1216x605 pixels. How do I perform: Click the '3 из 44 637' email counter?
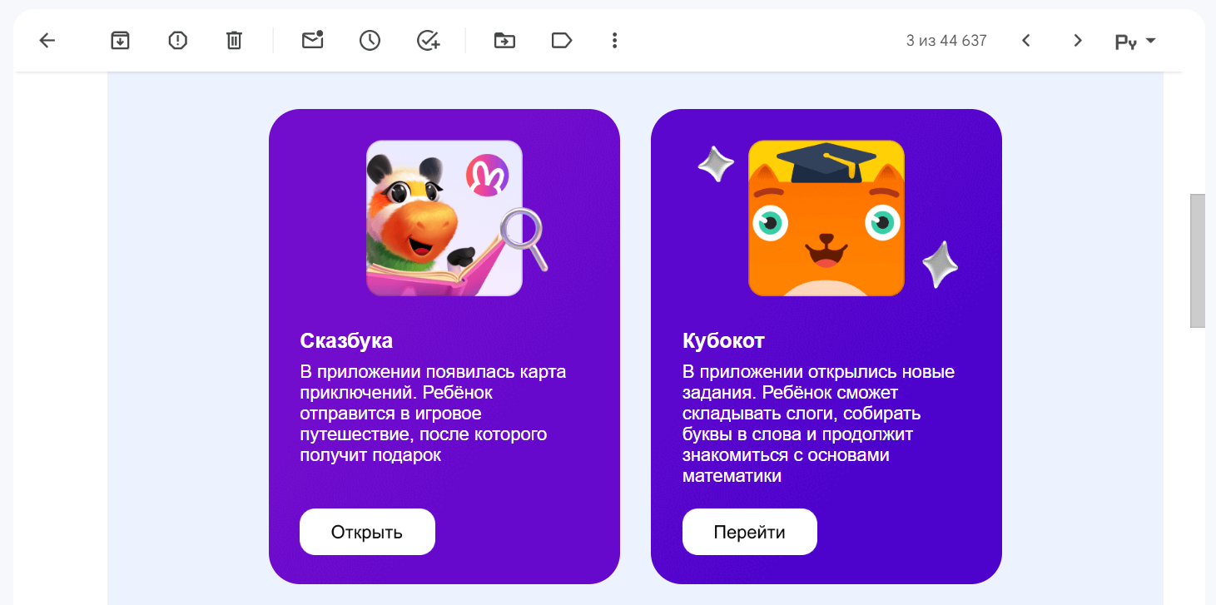[946, 40]
